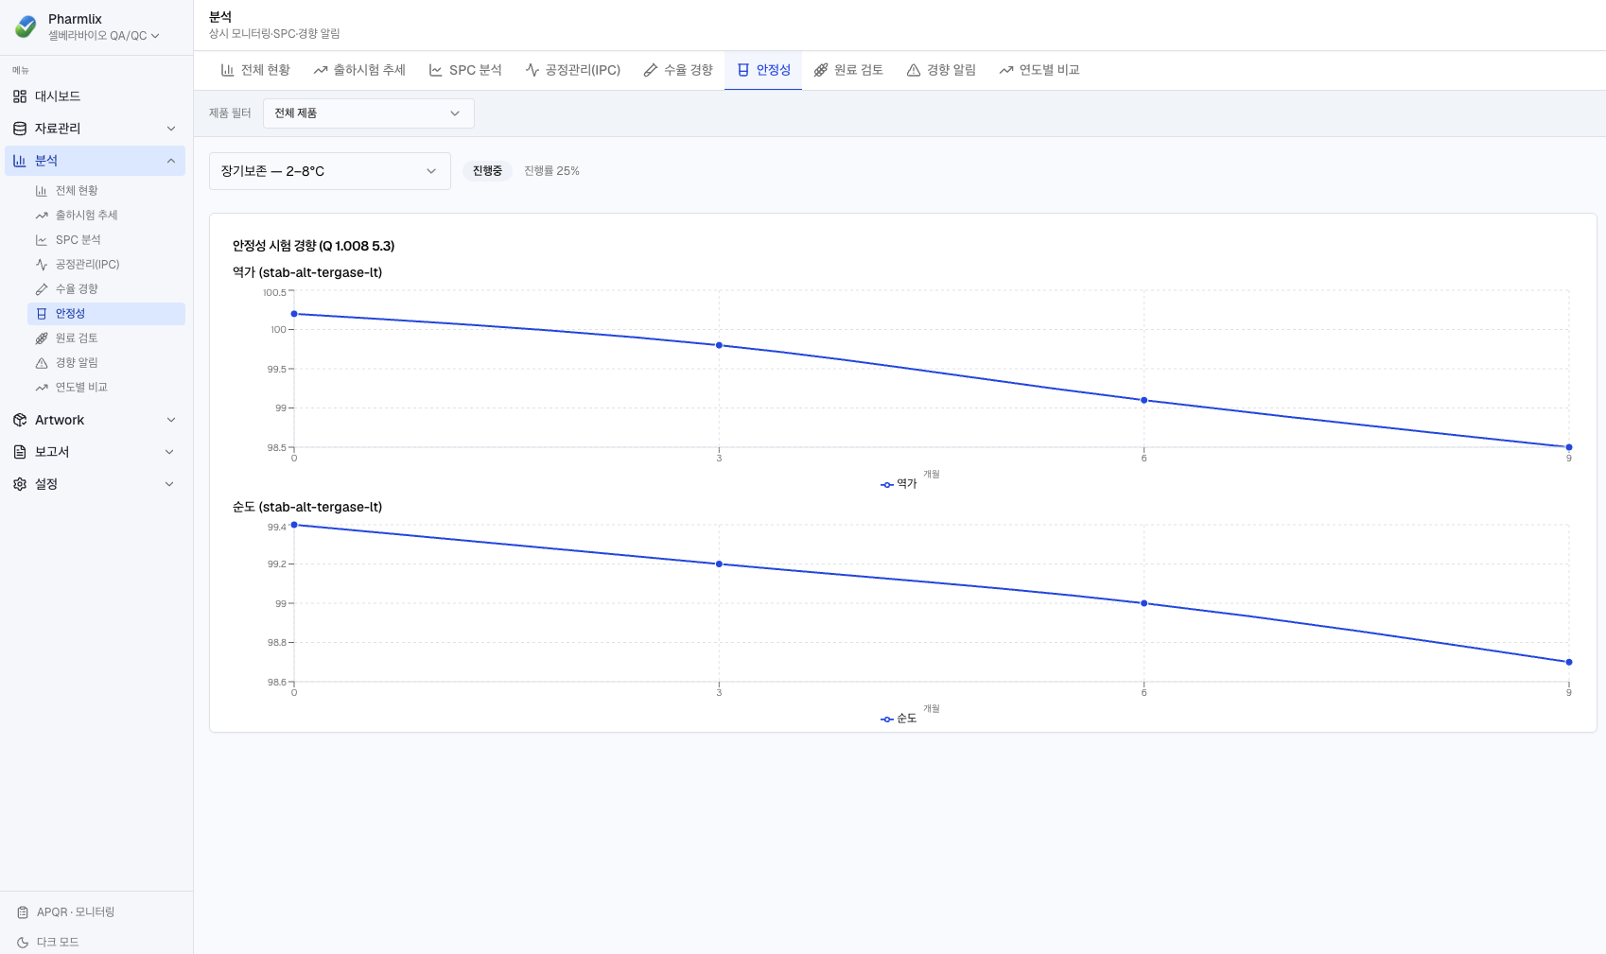This screenshot has width=1606, height=954.
Task: Click the top tab 전체 현황 chart icon
Action: 227,70
